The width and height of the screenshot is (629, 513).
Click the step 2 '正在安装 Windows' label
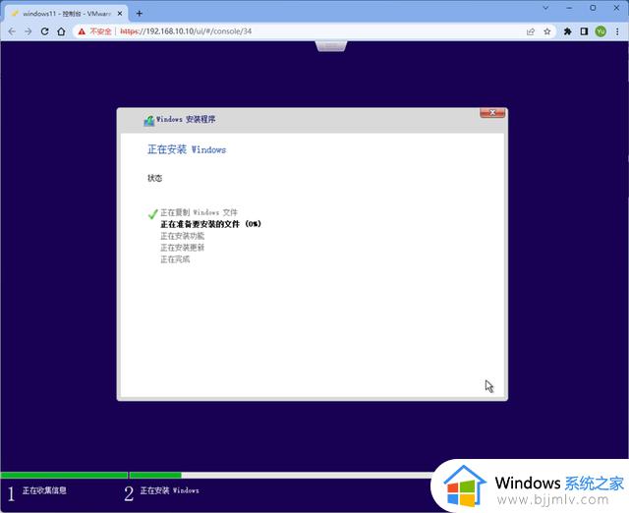tap(169, 490)
